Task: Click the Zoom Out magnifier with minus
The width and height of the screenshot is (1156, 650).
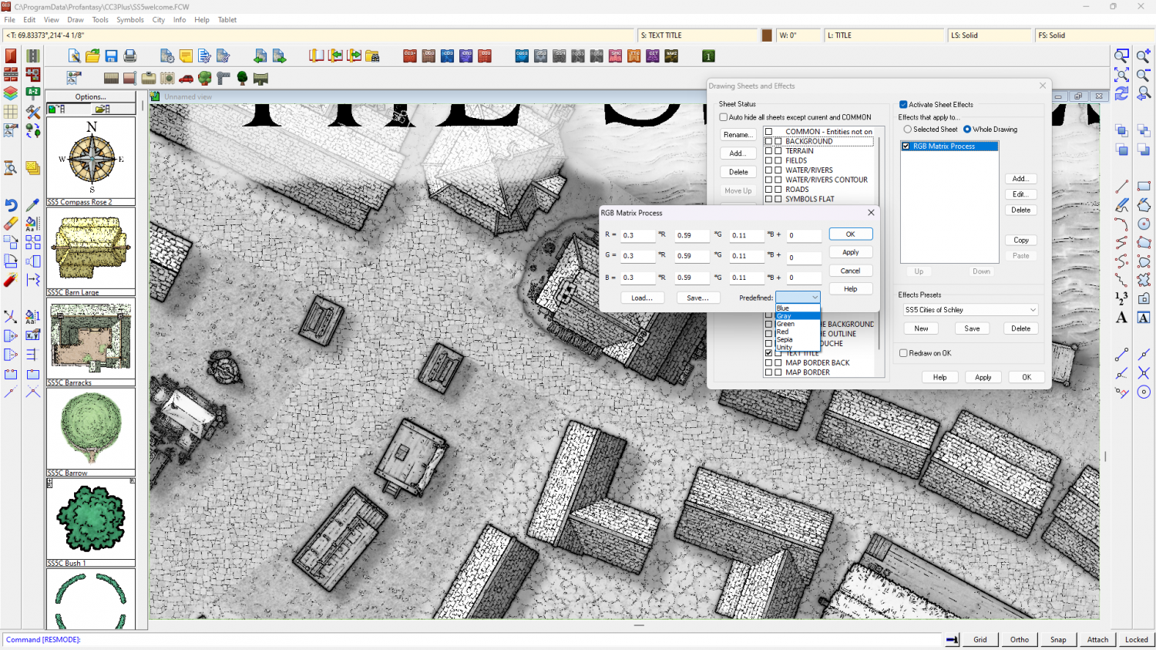Action: [x=1144, y=75]
